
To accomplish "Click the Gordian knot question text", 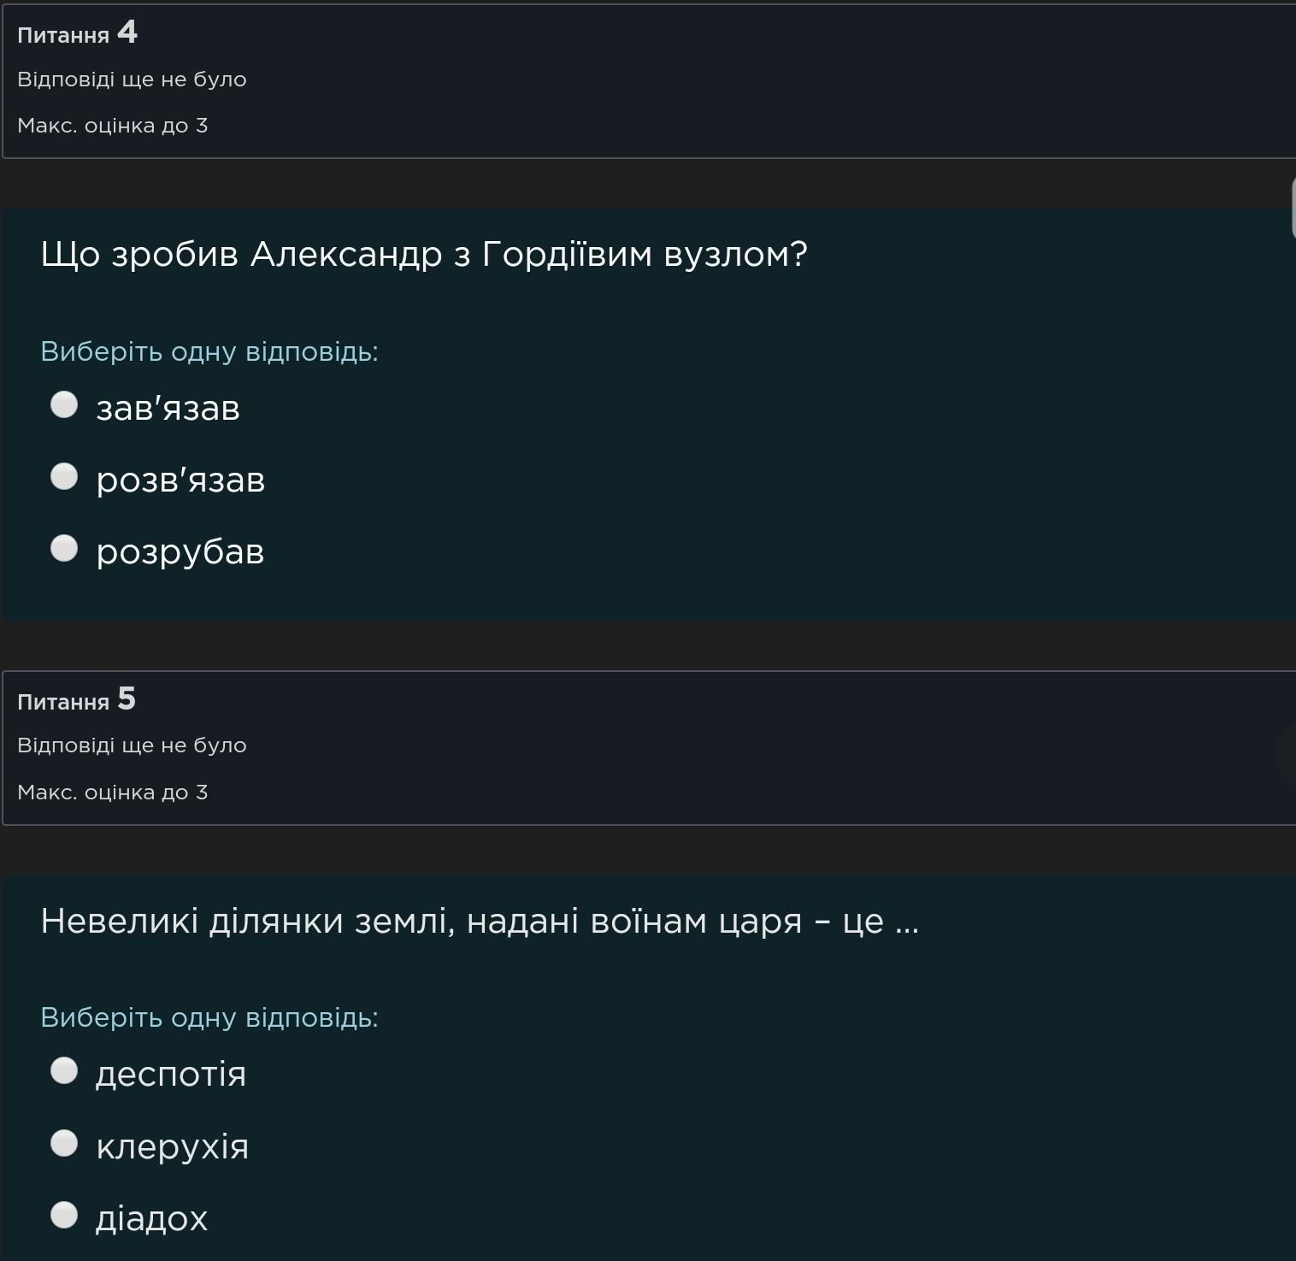I will (424, 254).
